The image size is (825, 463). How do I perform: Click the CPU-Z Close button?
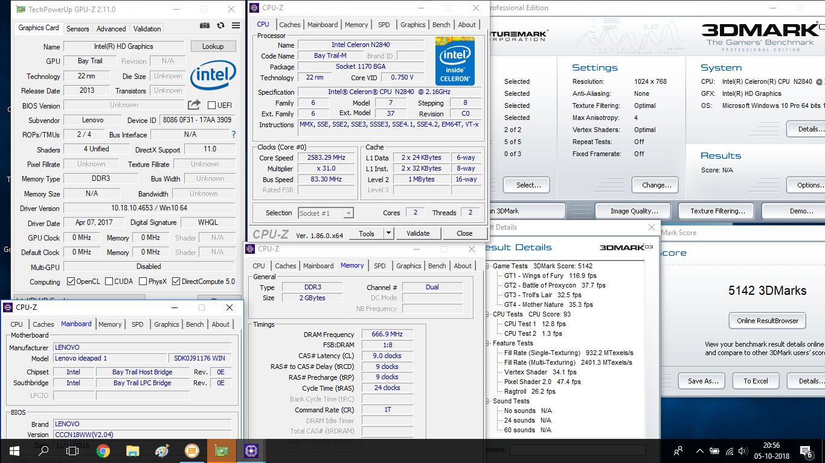(464, 233)
